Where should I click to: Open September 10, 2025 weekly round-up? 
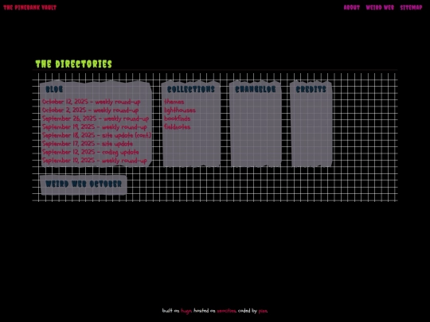coord(94,161)
